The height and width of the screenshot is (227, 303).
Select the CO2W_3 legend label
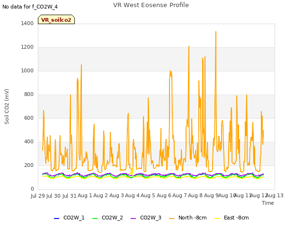[x=151, y=218]
